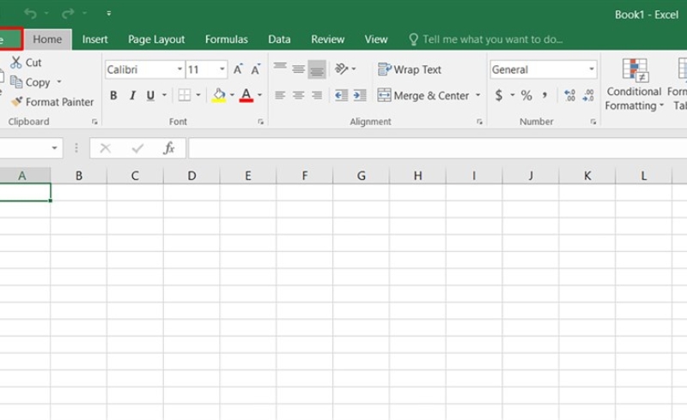Click the Increase Indent icon
This screenshot has height=420, width=687.
pyautogui.click(x=360, y=95)
